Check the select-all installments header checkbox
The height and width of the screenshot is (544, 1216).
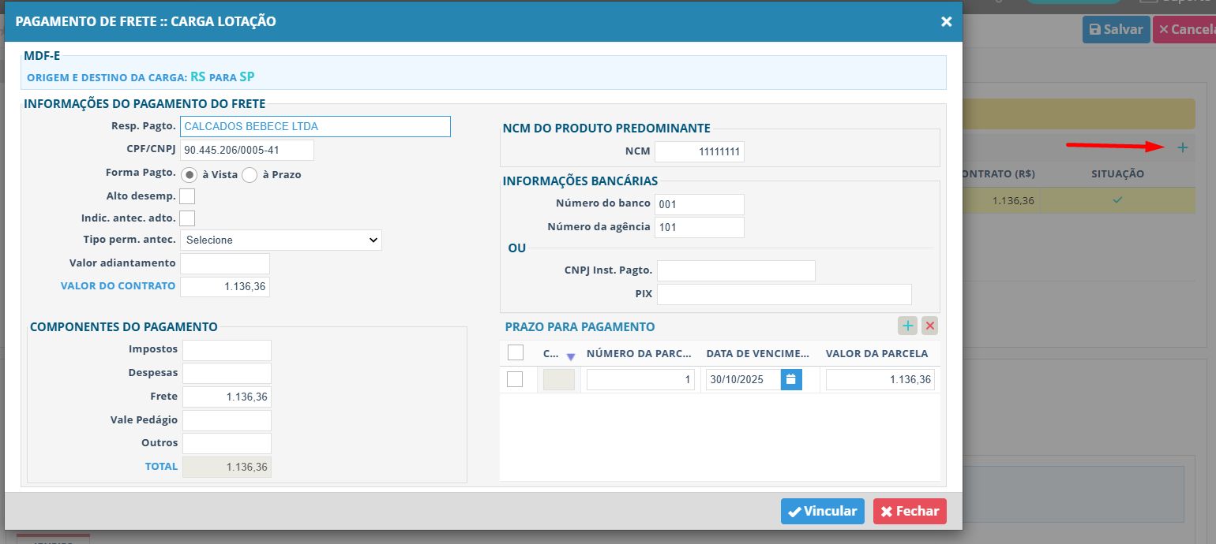(515, 352)
